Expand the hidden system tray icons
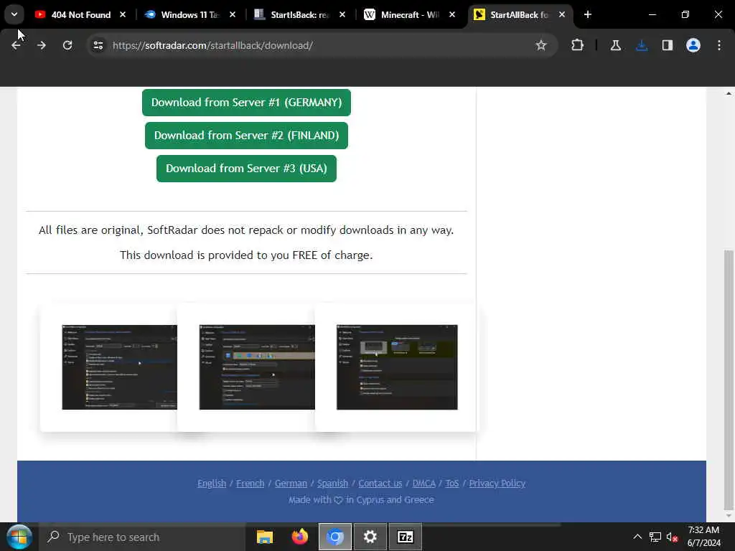 (x=637, y=537)
